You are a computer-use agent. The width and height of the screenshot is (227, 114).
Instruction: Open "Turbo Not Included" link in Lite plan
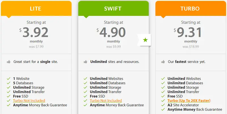(29, 101)
